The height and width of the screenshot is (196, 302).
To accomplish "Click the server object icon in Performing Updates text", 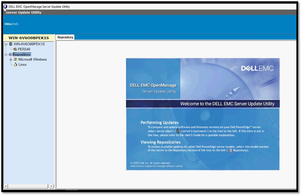I will 178,131.
